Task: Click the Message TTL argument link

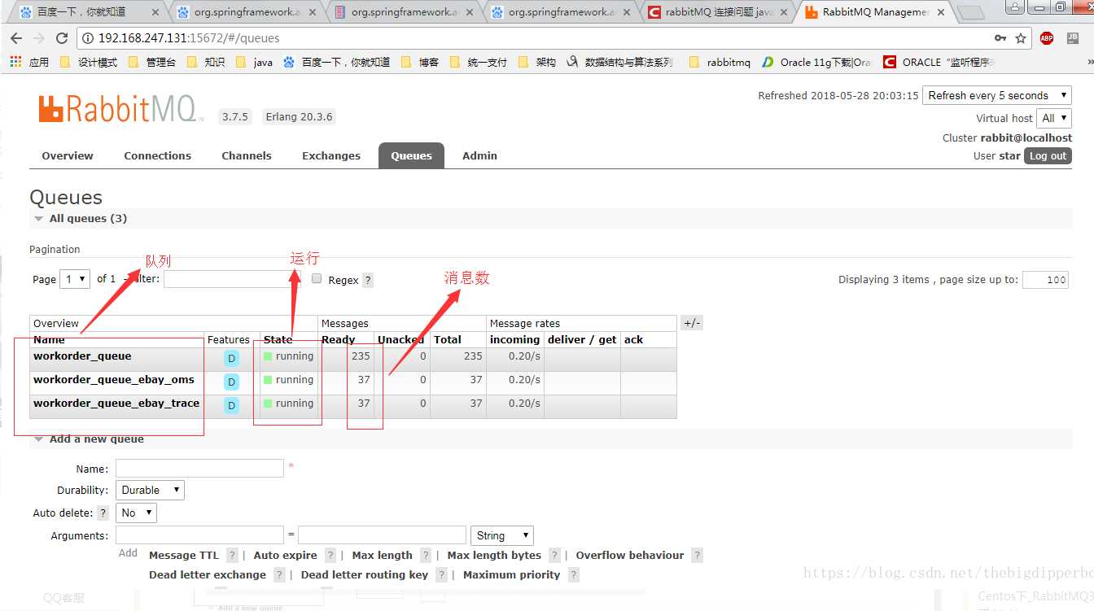Action: [x=184, y=556]
